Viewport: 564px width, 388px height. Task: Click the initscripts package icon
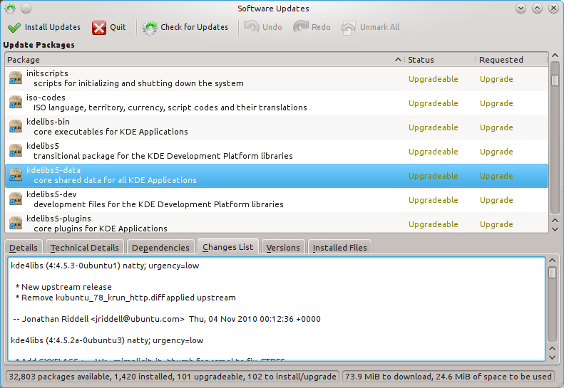pyautogui.click(x=16, y=78)
